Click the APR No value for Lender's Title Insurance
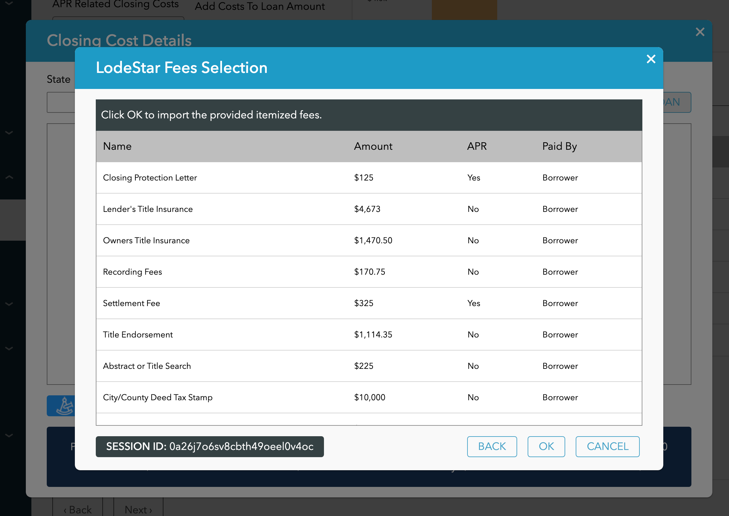 (473, 209)
